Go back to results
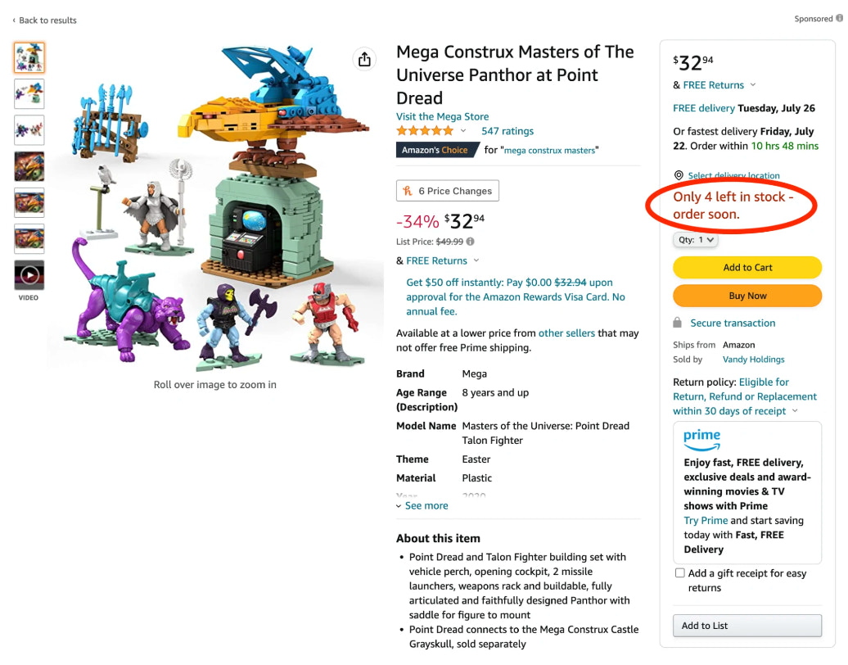Image resolution: width=848 pixels, height=665 pixels. pos(45,20)
